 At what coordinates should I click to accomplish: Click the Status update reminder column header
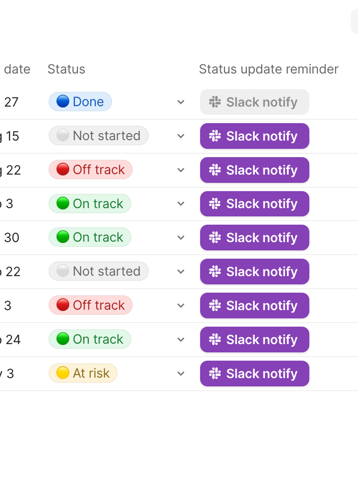[x=268, y=69]
